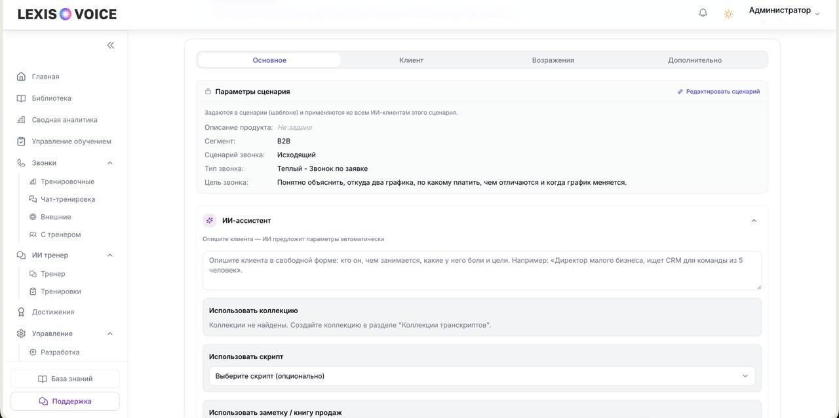Screen dimensions: 839x418
Task: Click the Lexis Voice logo
Action: pyautogui.click(x=67, y=14)
